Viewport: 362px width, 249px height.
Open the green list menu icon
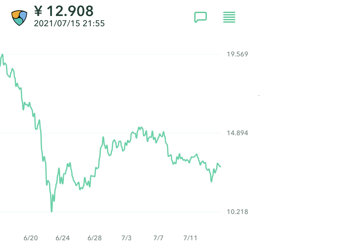pos(229,17)
